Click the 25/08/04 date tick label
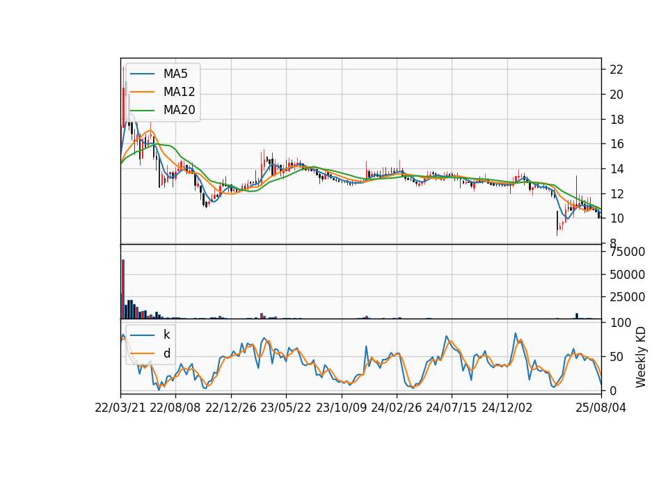Screen dimensions: 668x480 pos(601,408)
